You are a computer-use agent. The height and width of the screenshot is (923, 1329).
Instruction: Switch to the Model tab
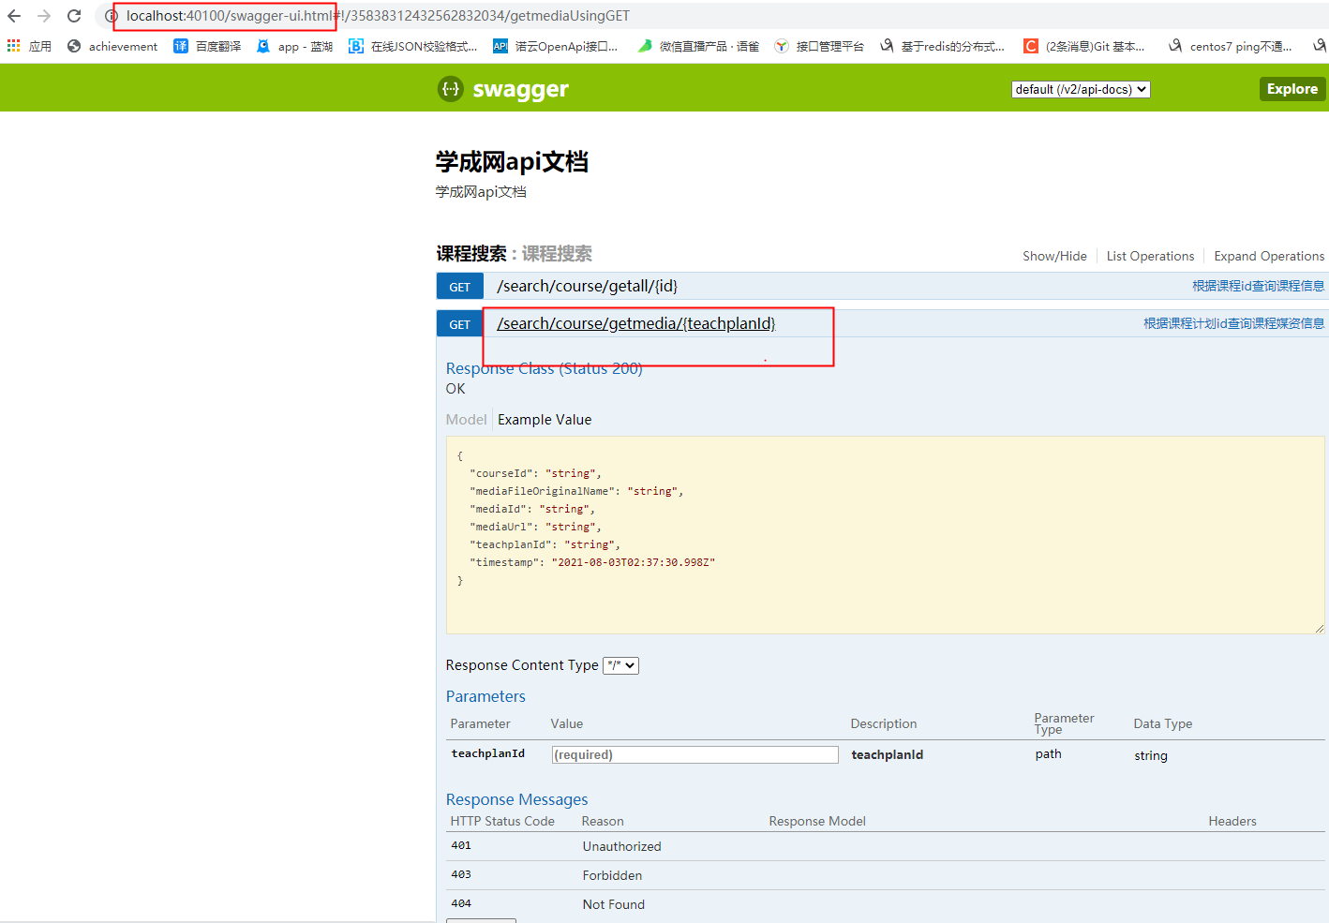point(466,420)
